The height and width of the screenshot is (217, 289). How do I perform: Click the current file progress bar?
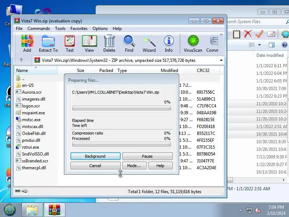(x=121, y=108)
